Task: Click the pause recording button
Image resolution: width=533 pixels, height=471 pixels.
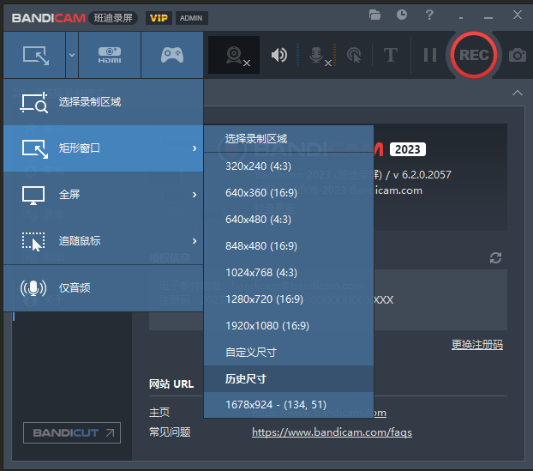Action: point(430,55)
